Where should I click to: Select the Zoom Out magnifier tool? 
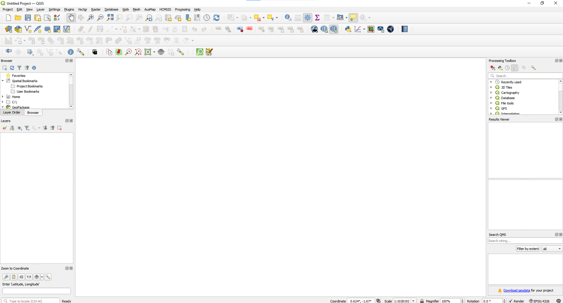click(100, 18)
